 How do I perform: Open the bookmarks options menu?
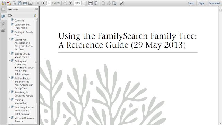click(x=10, y=15)
